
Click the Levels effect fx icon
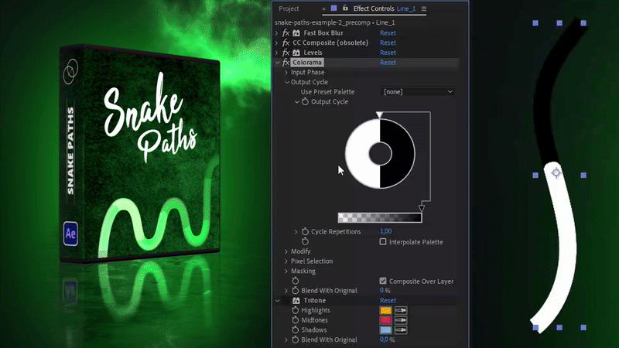(x=286, y=53)
